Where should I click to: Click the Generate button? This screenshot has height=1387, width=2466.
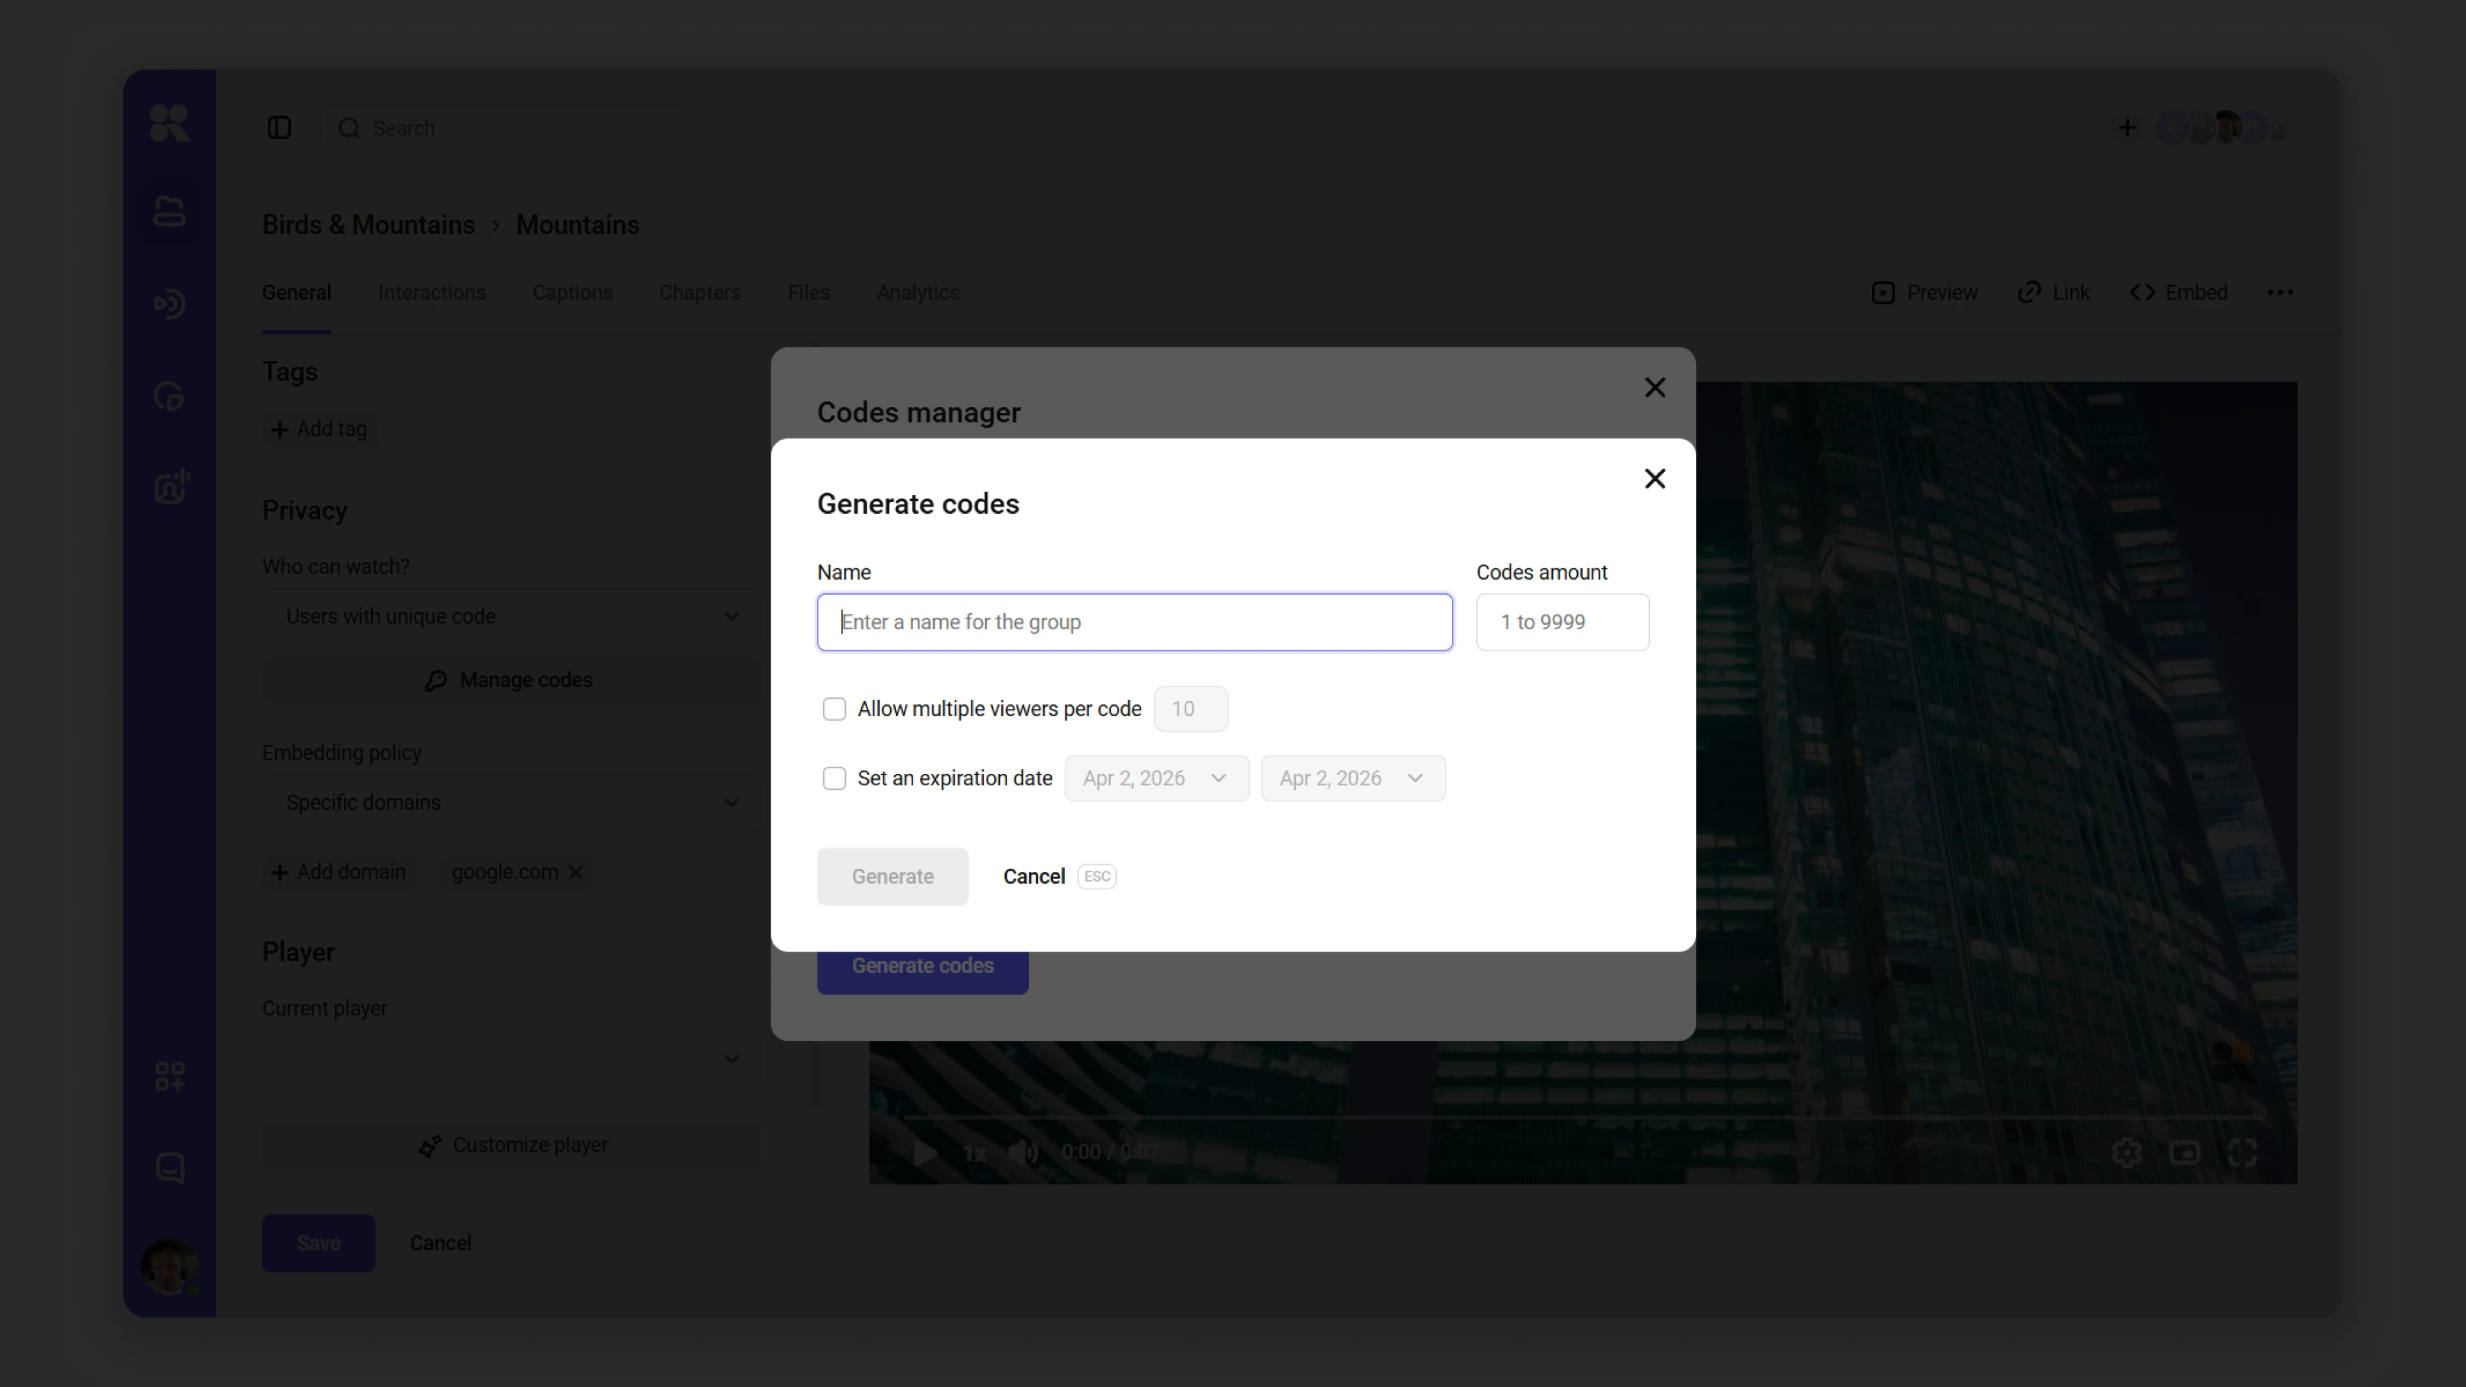[x=892, y=877]
